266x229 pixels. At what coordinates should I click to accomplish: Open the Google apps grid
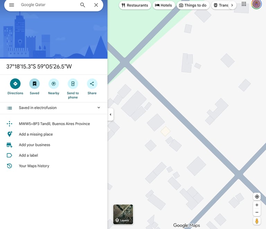(244, 4)
